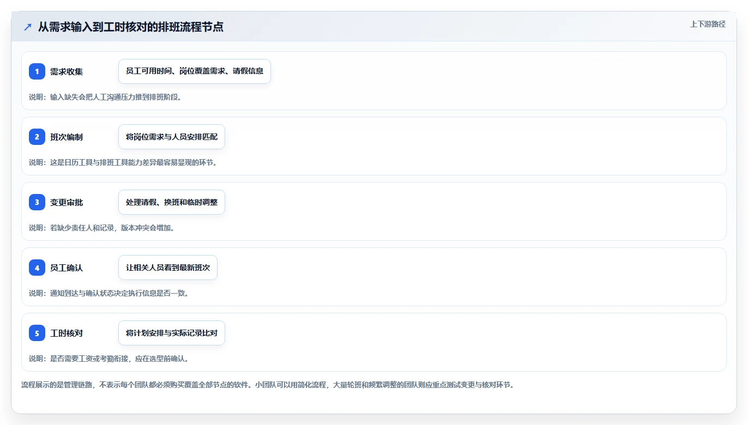Click the title 从需求输入到工时核对的排班流程节点
Viewport: 748px width, 425px height.
pyautogui.click(x=131, y=27)
